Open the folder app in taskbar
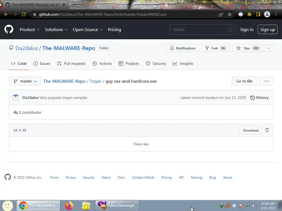282x211 pixels. pos(86,206)
